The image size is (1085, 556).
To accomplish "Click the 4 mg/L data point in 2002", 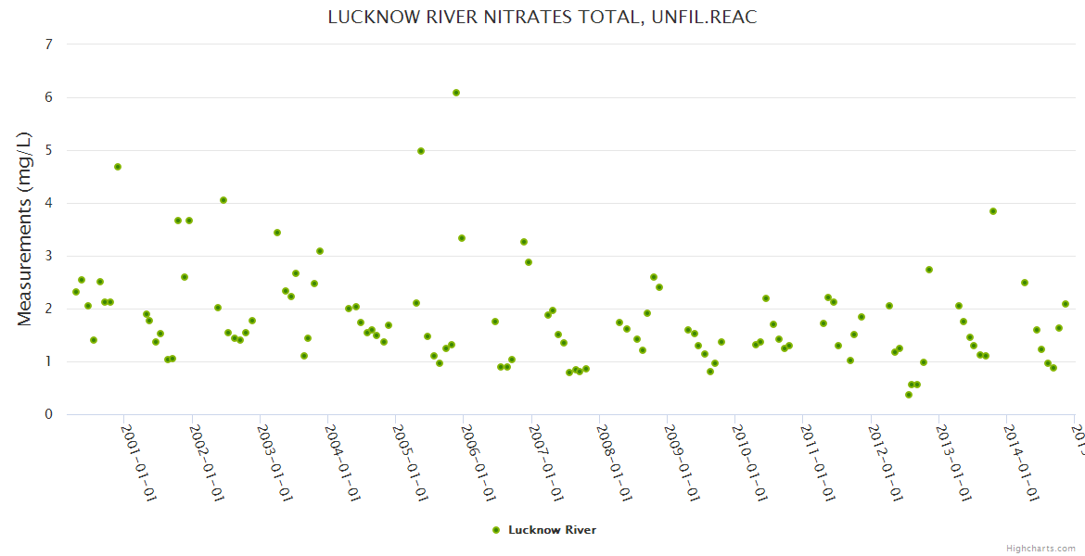I will tap(223, 200).
